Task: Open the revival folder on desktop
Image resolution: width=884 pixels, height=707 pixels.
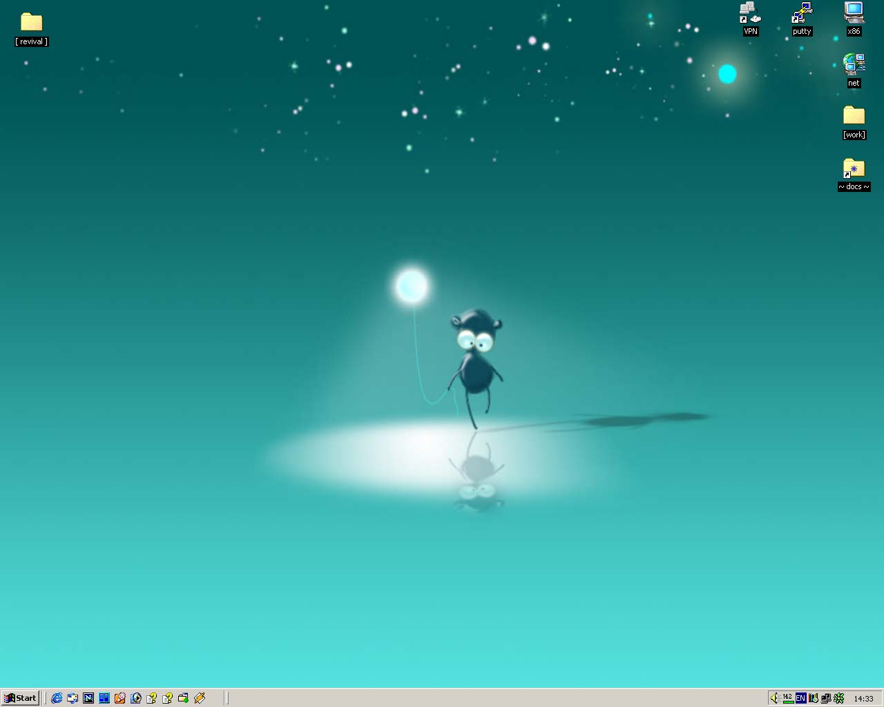Action: [31, 23]
